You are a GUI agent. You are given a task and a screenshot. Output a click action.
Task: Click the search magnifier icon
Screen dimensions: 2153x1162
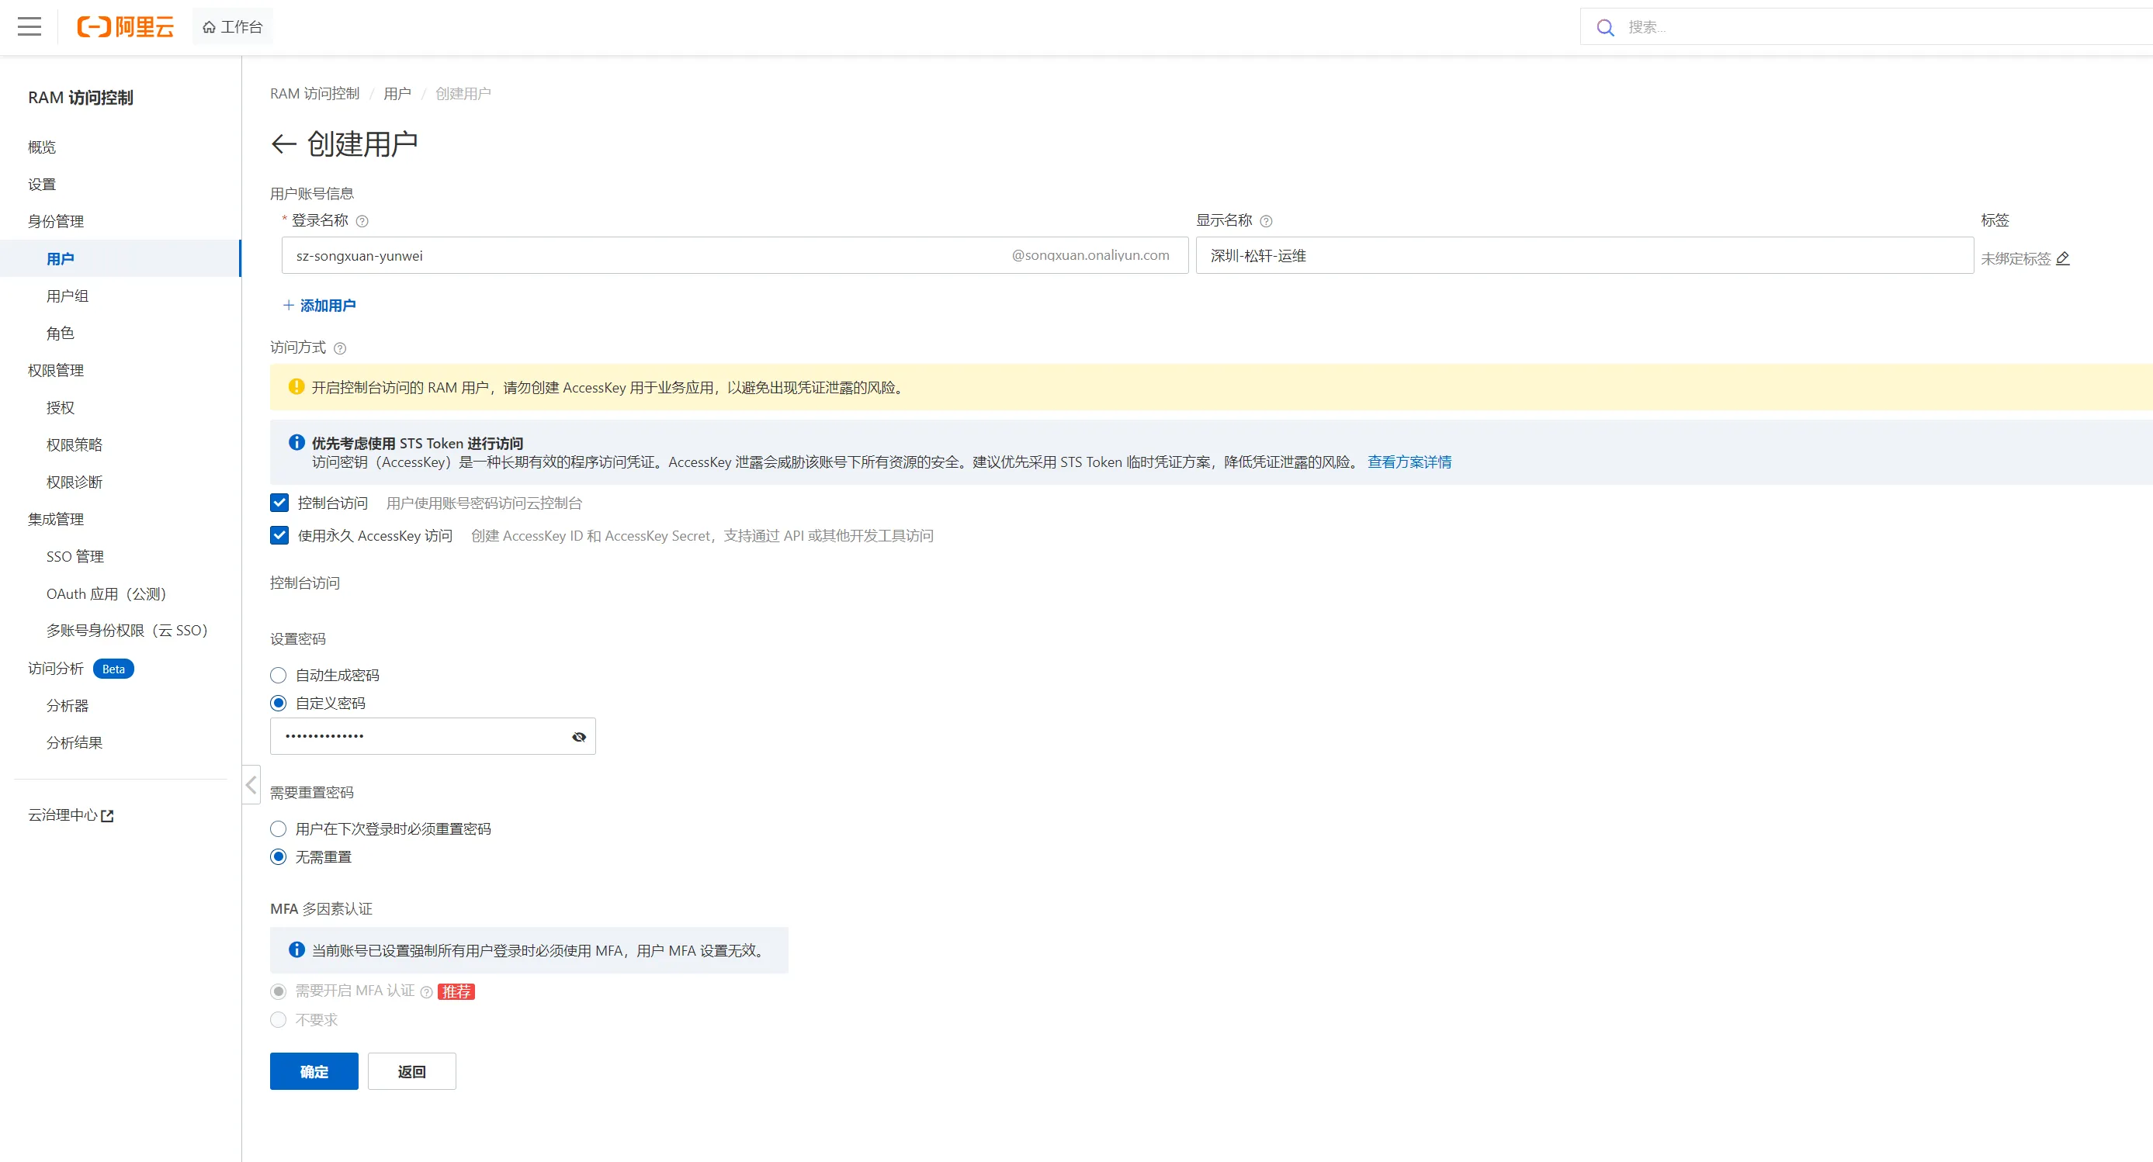[1605, 28]
